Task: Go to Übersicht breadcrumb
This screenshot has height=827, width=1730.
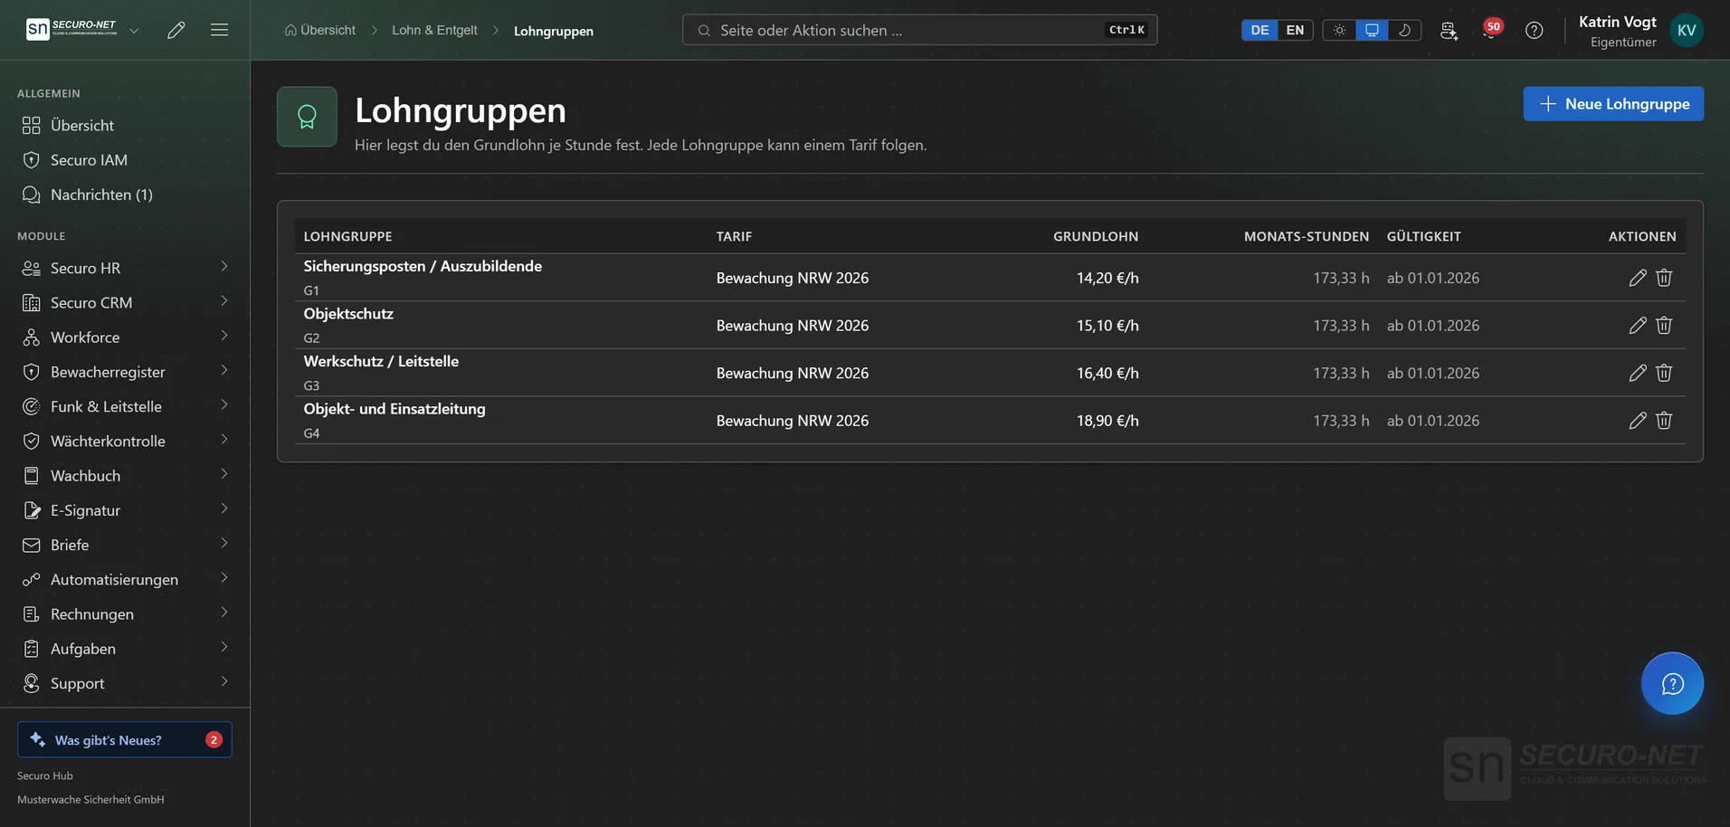Action: pyautogui.click(x=319, y=30)
